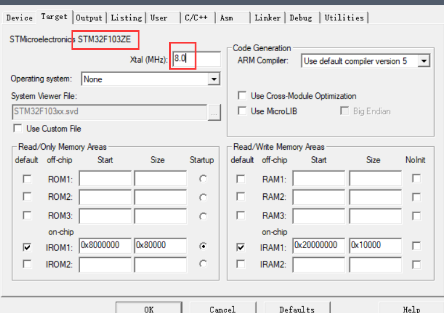Switch to the User tab
The height and width of the screenshot is (313, 444).
tap(163, 17)
